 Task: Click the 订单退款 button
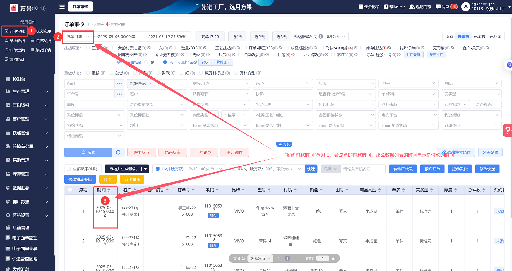click(x=204, y=152)
